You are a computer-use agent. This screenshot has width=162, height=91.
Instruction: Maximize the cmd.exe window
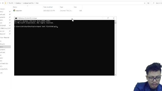point(108,18)
